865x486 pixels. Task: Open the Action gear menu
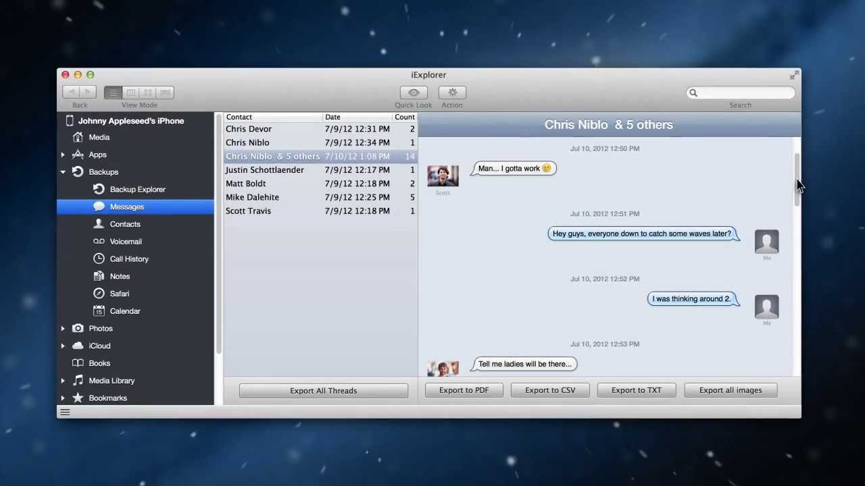pyautogui.click(x=452, y=92)
